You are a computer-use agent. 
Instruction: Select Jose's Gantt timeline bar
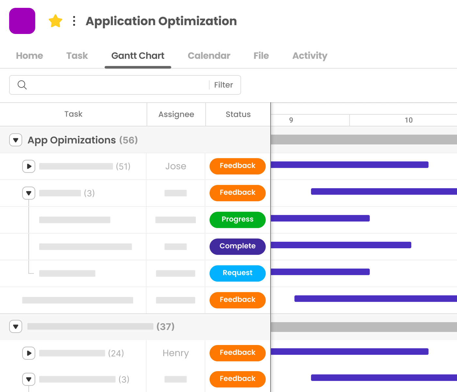(x=349, y=165)
